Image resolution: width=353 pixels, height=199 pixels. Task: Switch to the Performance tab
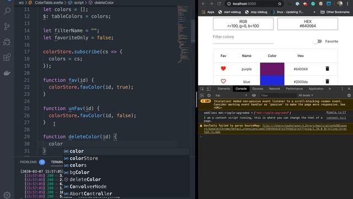(x=294, y=89)
